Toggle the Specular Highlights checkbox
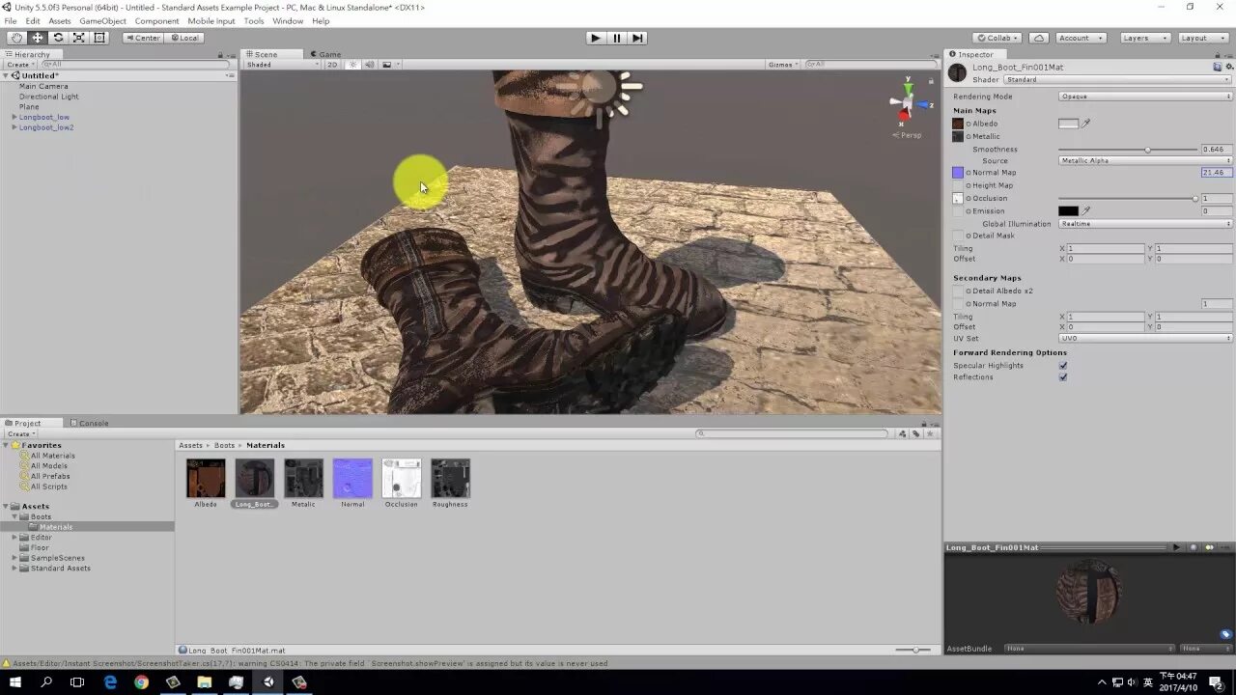 [x=1063, y=366]
